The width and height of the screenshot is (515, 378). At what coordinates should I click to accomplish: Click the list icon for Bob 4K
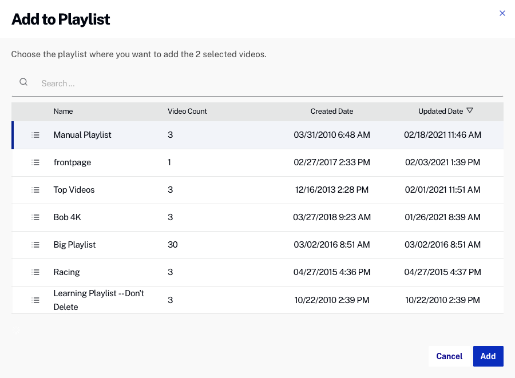pyautogui.click(x=35, y=217)
